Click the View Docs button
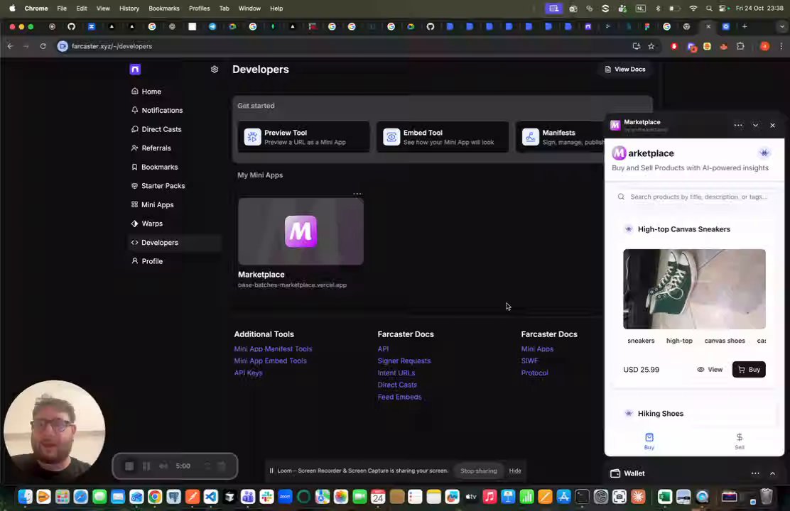Screen dimensions: 790x511 pos(625,70)
